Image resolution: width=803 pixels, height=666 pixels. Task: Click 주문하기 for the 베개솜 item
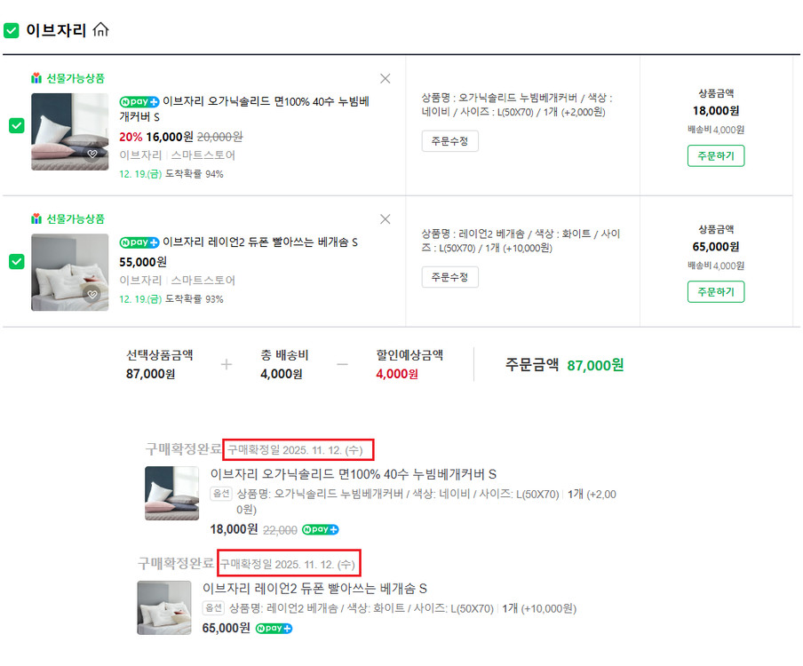coord(715,291)
